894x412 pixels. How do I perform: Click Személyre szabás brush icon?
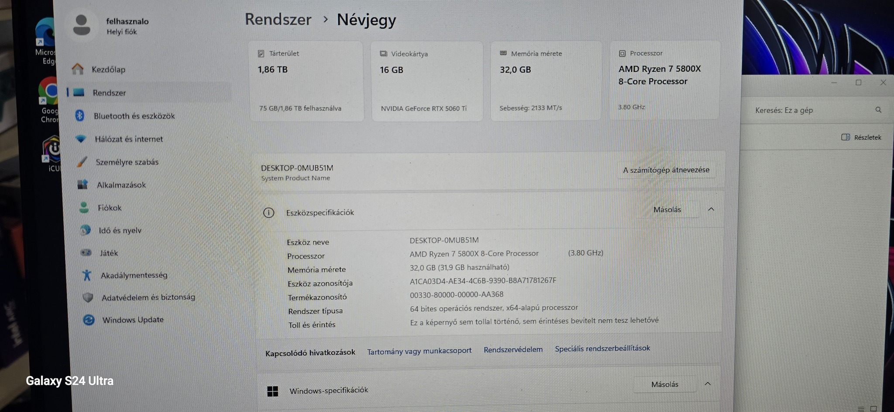pyautogui.click(x=82, y=162)
